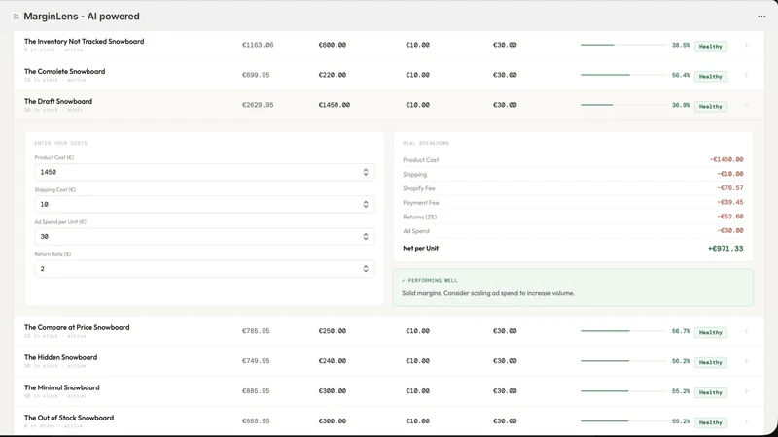Click the €1450.00 cost in Draft Snowboard row
Image resolution: width=778 pixels, height=437 pixels.
[x=335, y=105]
